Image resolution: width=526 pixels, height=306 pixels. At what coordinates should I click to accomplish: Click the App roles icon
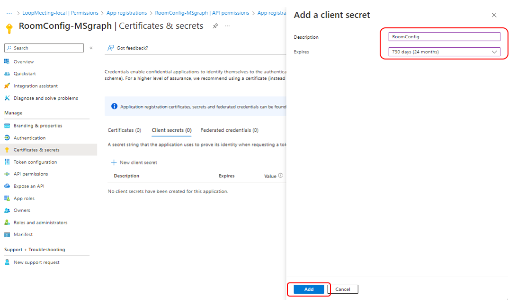pos(7,198)
